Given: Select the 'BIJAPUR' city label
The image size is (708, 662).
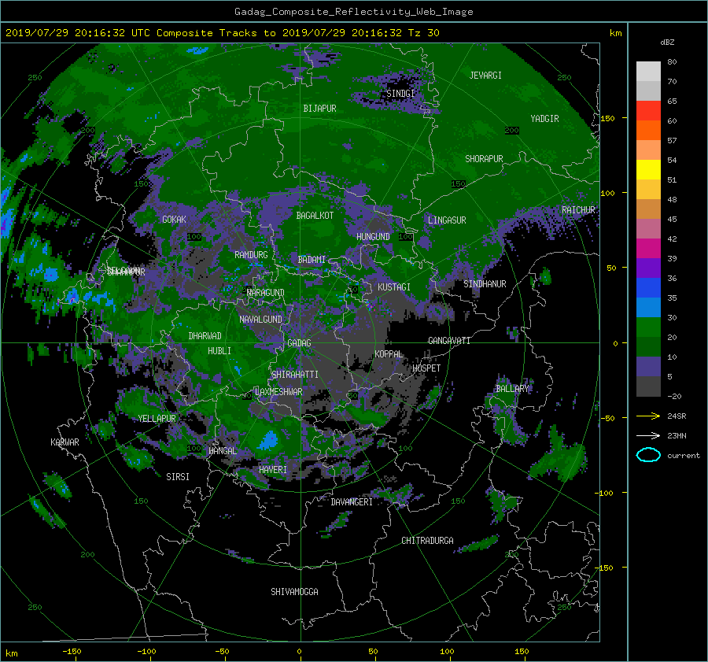Looking at the screenshot, I should 319,109.
